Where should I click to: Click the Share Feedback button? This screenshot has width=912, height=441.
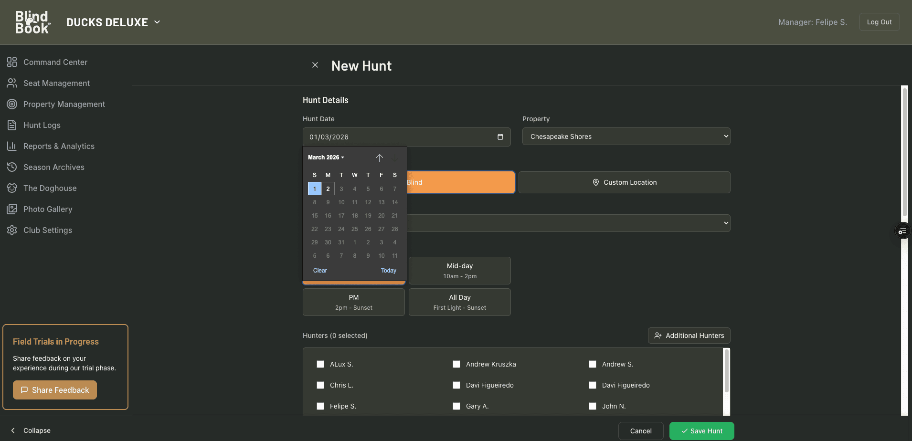tap(54, 390)
